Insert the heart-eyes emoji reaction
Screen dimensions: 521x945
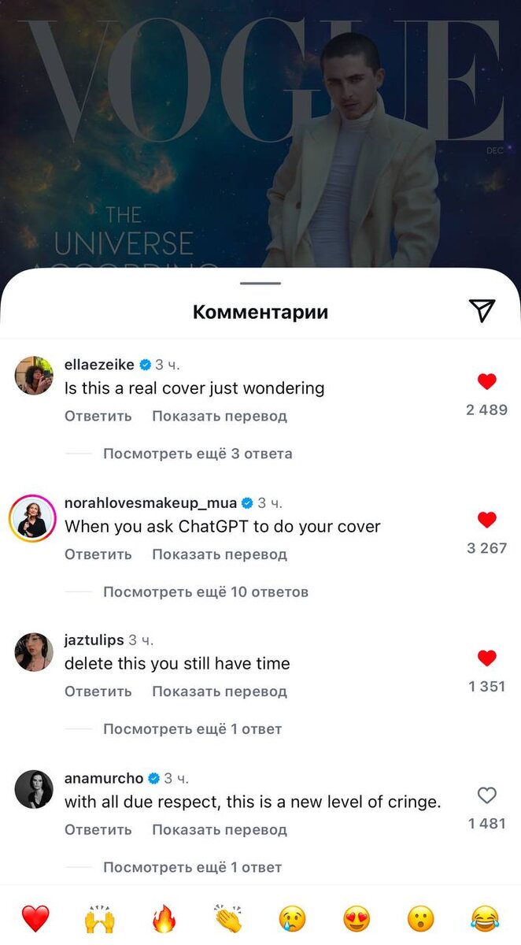pyautogui.click(x=357, y=918)
